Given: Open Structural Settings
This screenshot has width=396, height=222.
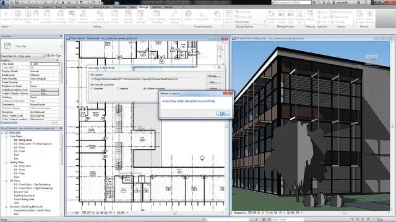Looking at the screenshot, I should (128, 17).
